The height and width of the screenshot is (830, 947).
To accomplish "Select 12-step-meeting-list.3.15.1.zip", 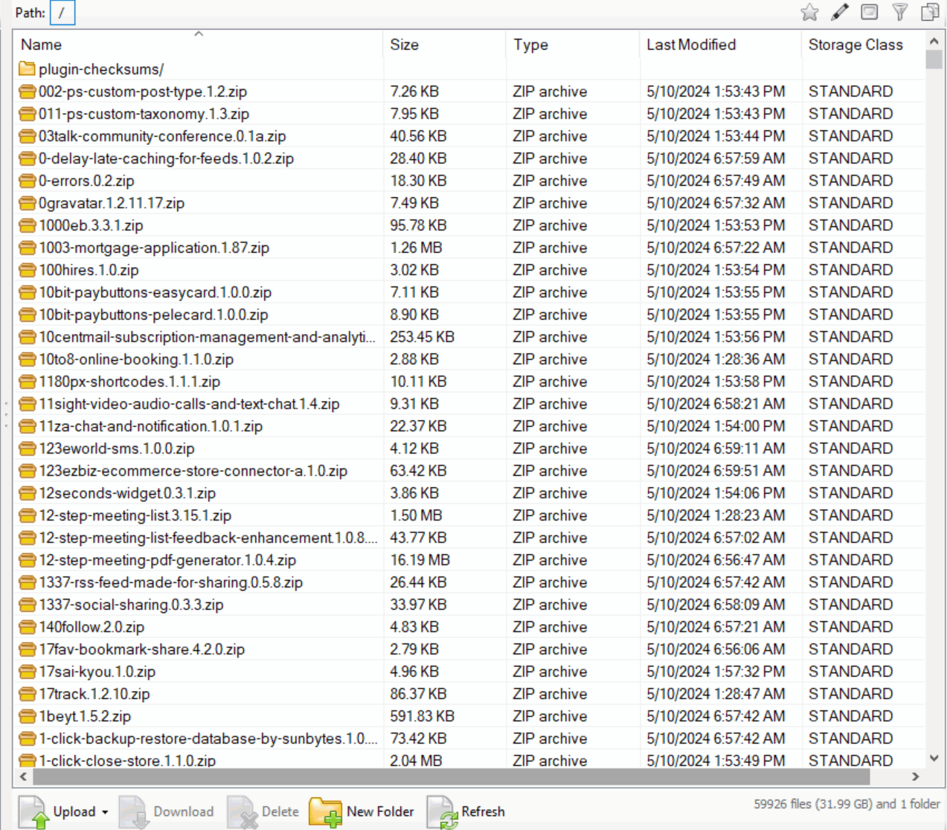I will (x=135, y=515).
